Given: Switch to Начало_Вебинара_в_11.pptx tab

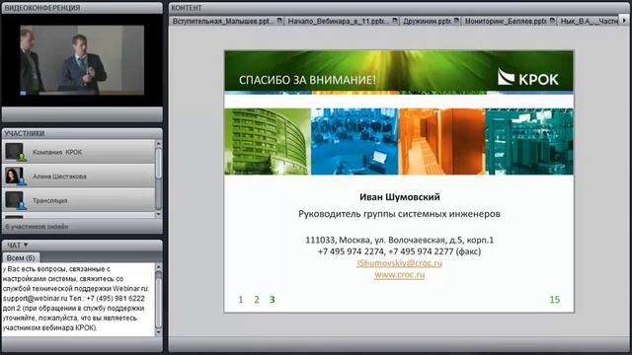Looking at the screenshot, I should (x=342, y=21).
